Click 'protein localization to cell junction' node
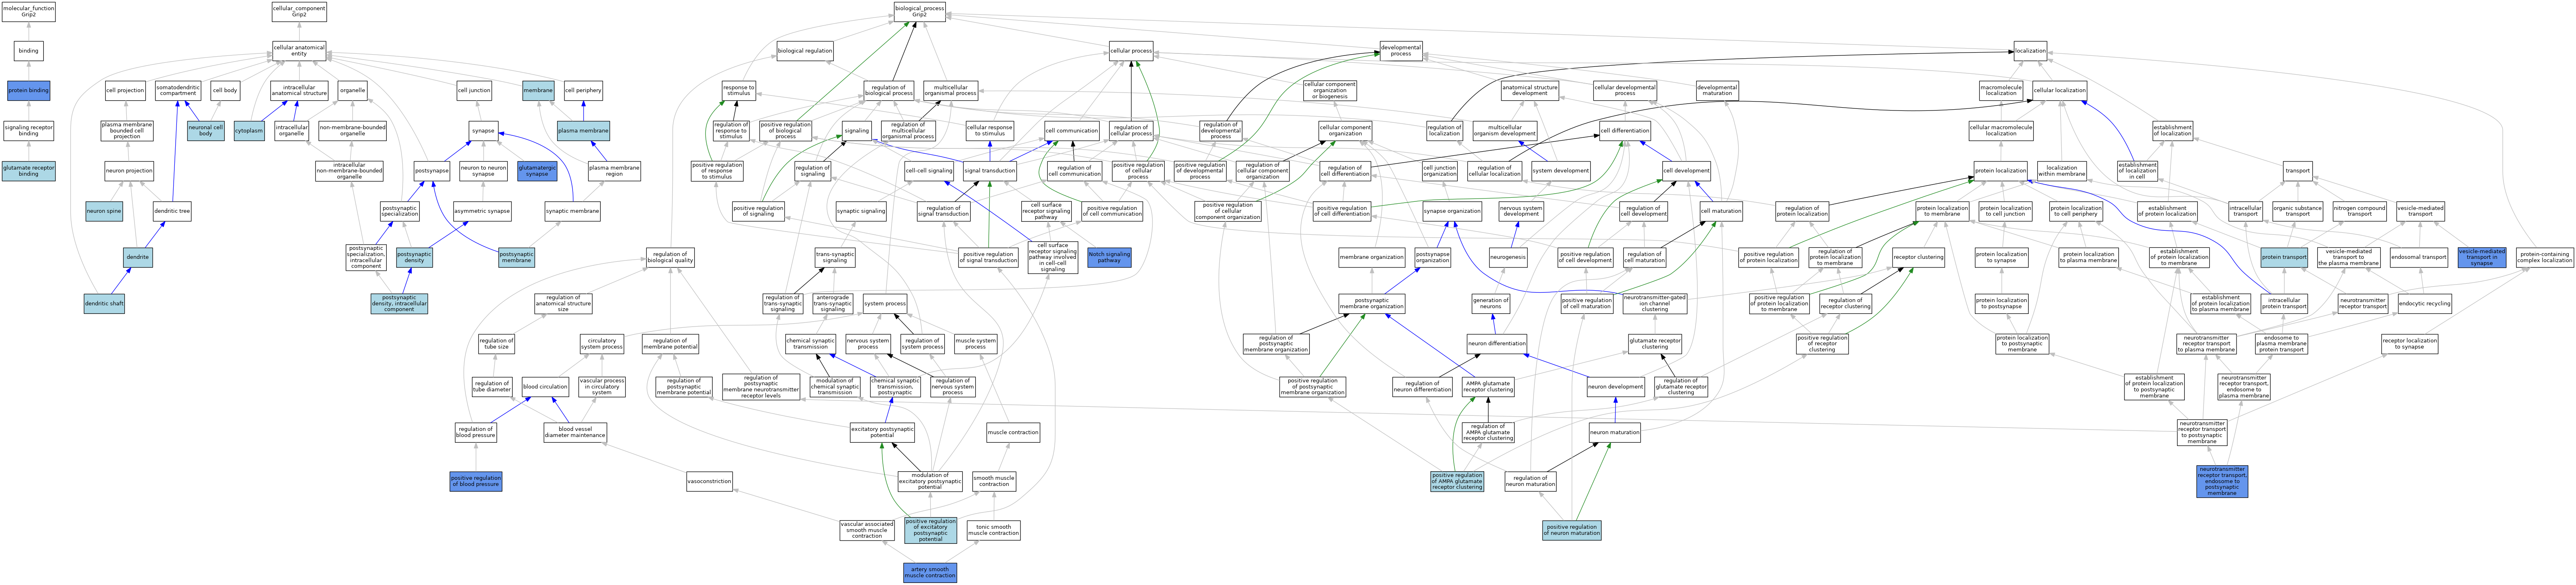The image size is (2576, 585). click(x=2006, y=212)
